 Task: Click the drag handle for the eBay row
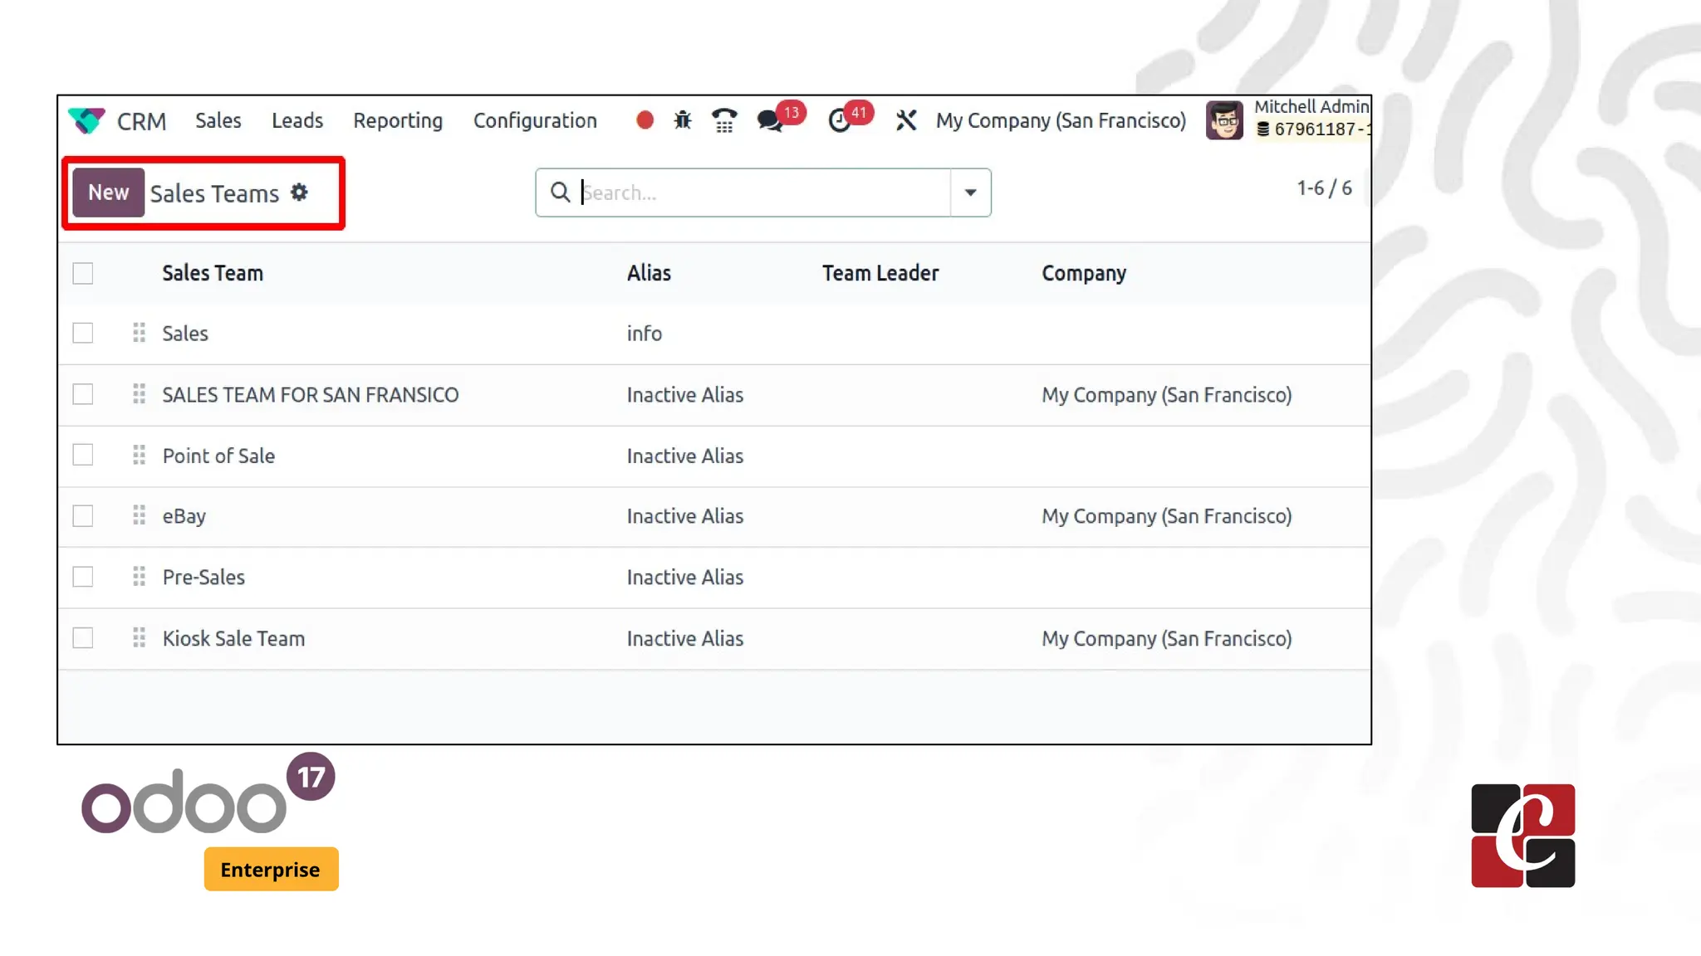139,516
